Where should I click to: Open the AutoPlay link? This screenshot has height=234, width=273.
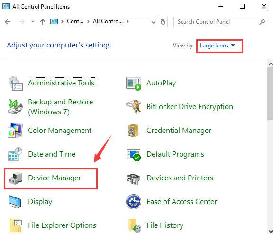point(161,83)
